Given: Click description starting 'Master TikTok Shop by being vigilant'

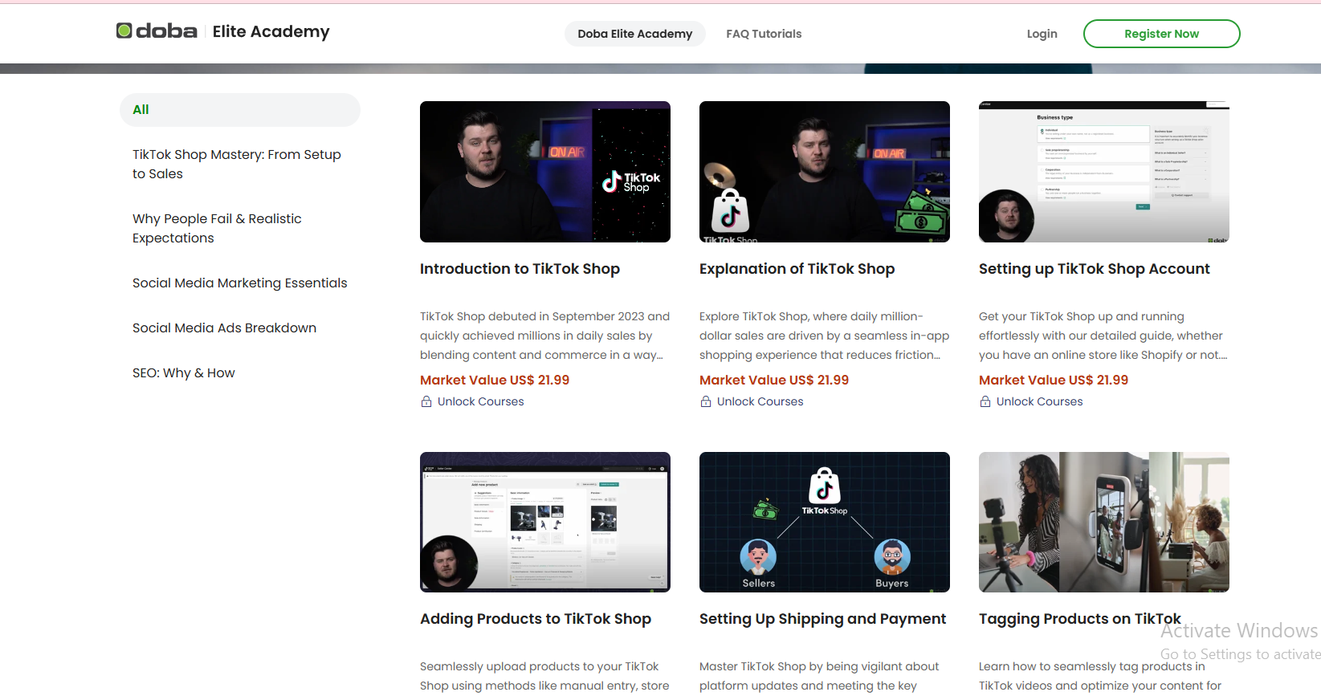Looking at the screenshot, I should (819, 676).
